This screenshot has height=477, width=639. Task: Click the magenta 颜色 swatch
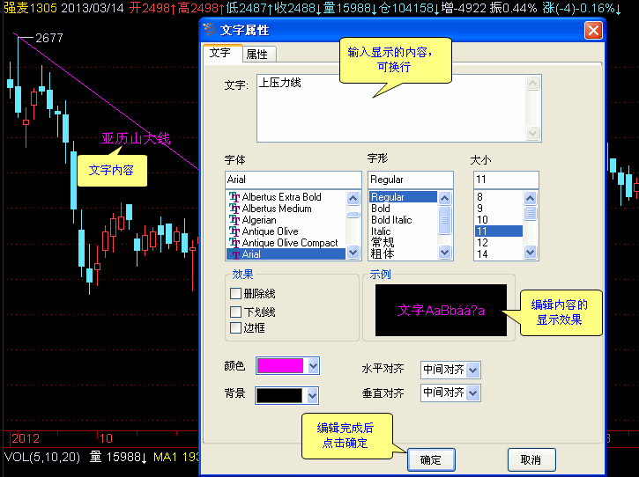click(279, 365)
